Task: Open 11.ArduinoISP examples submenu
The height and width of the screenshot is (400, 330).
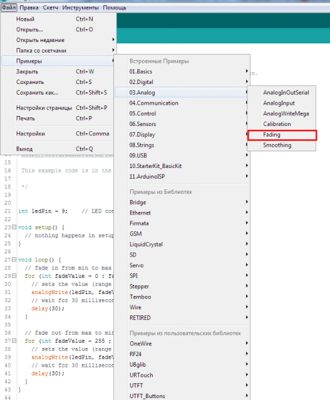Action: pyautogui.click(x=182, y=177)
